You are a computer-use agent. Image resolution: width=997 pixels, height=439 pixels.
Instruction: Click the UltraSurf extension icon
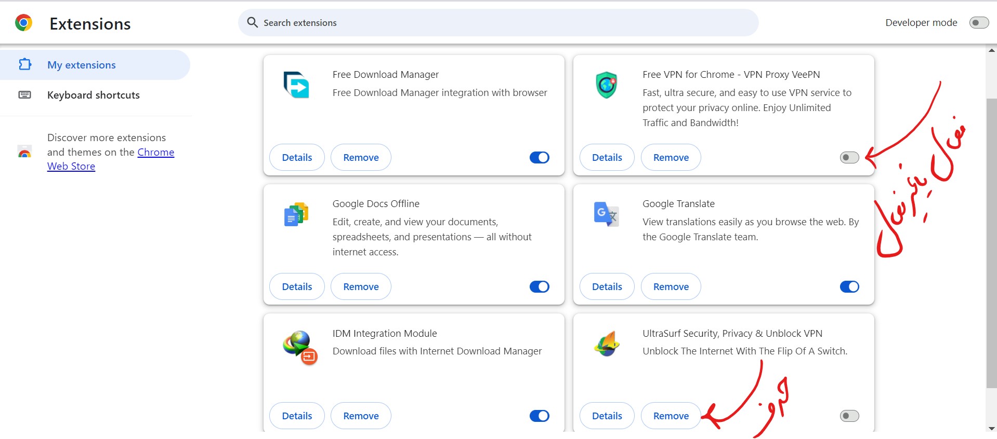[607, 344]
